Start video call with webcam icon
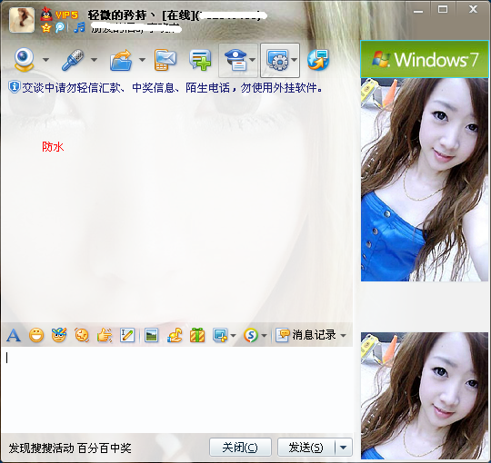The width and height of the screenshot is (491, 463). pyautogui.click(x=24, y=59)
